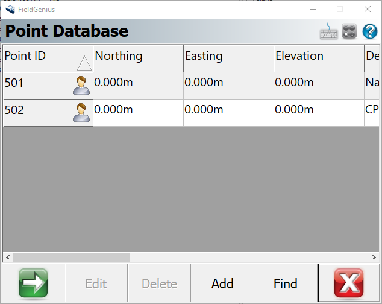Click the horizontal scrollbar thumb
Screen dimensions: 382x304
(71, 257)
